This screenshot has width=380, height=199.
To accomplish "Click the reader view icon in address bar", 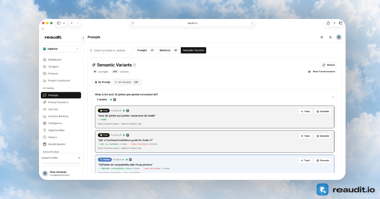I will pyautogui.click(x=133, y=23).
